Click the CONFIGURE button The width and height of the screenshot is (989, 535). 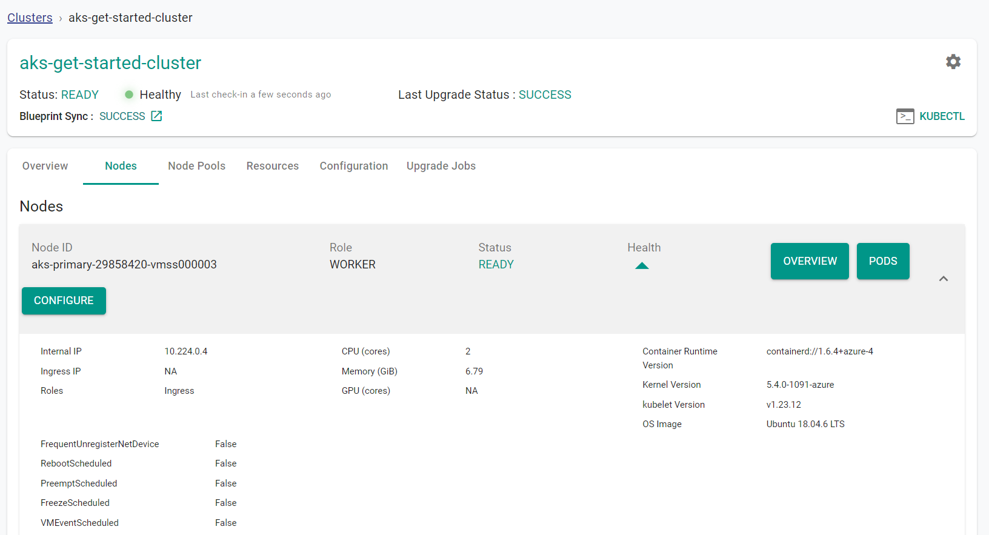point(64,301)
